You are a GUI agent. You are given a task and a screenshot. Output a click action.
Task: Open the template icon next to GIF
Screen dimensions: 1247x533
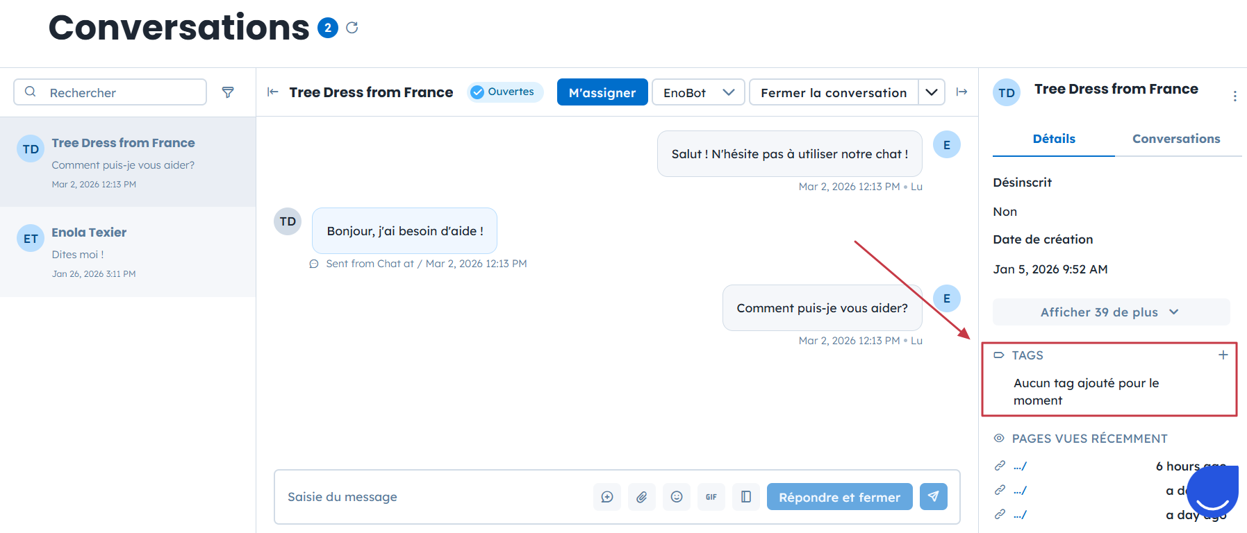click(x=746, y=497)
